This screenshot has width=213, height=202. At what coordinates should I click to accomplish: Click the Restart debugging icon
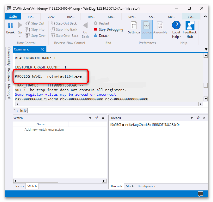96,23
